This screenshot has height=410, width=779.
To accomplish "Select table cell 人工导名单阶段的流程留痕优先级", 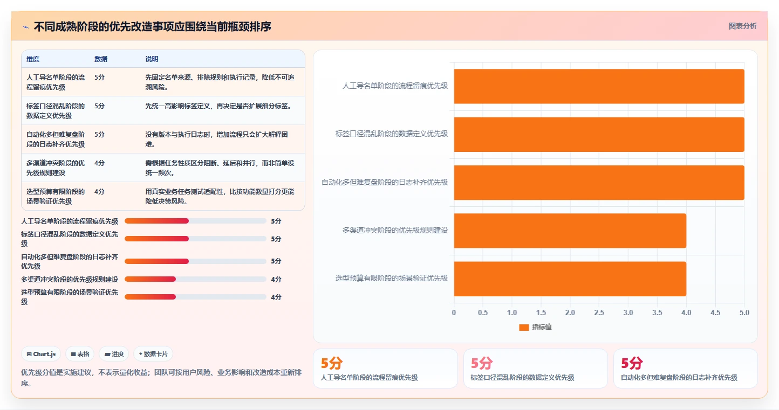I will (x=56, y=82).
